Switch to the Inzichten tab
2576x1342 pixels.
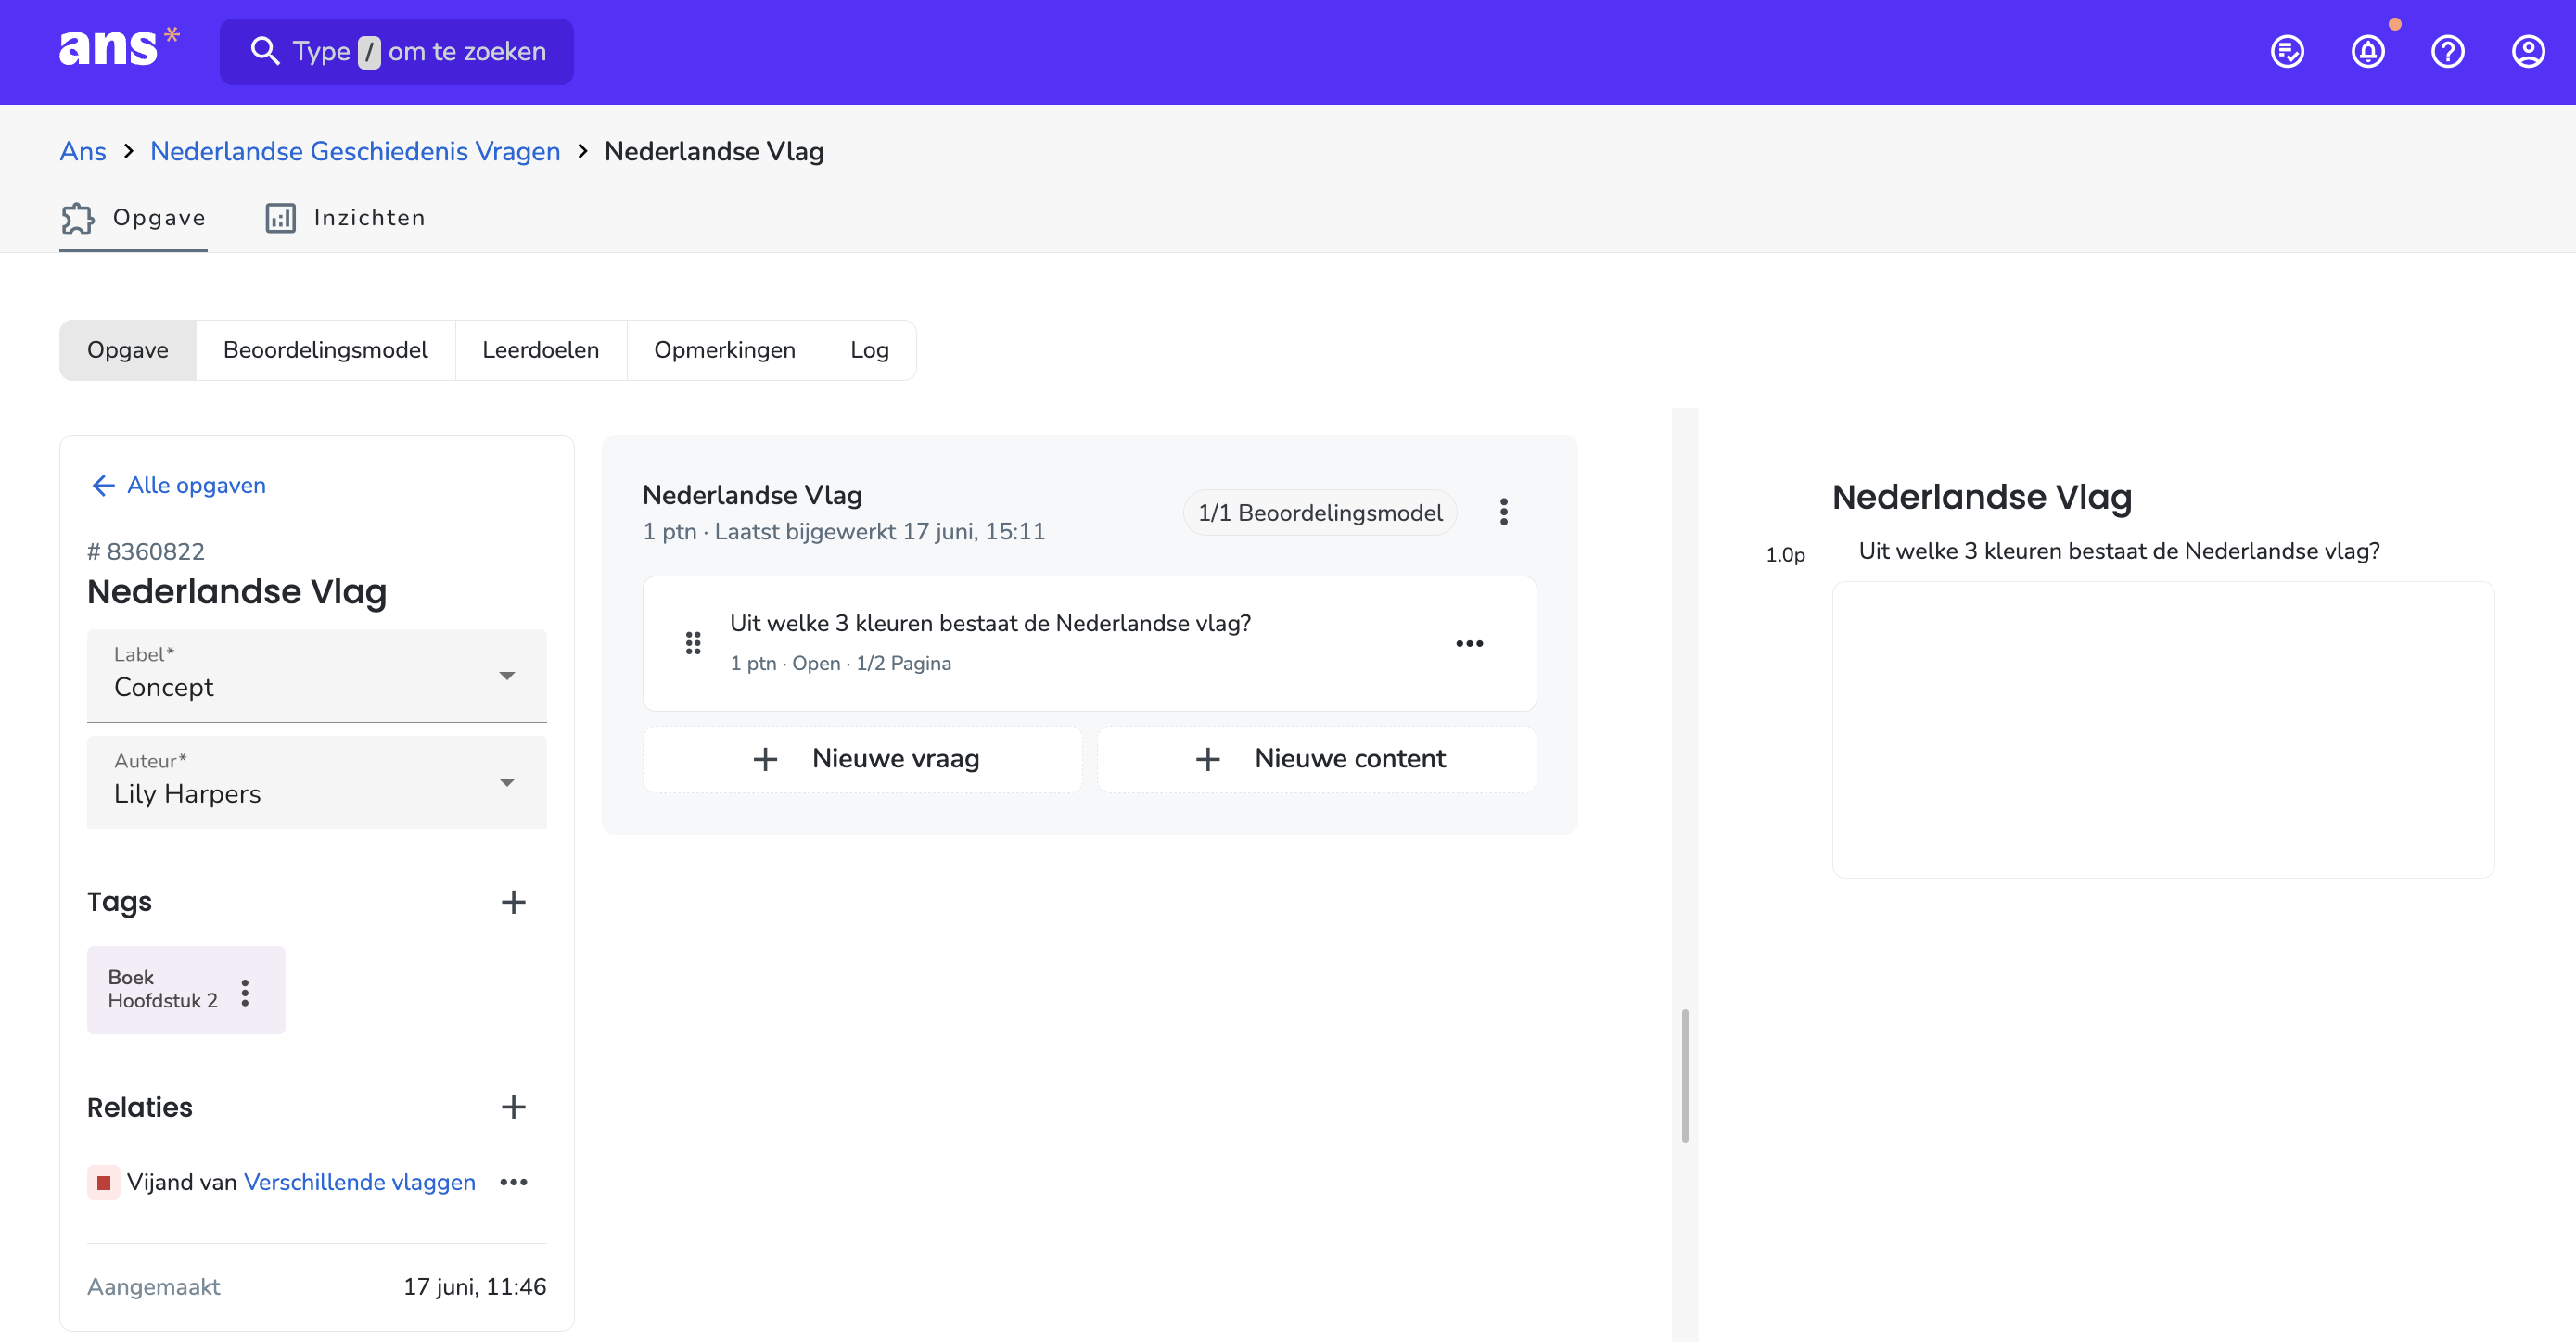click(345, 218)
